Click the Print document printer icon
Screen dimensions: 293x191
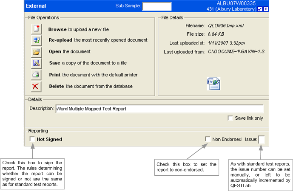click(x=36, y=75)
